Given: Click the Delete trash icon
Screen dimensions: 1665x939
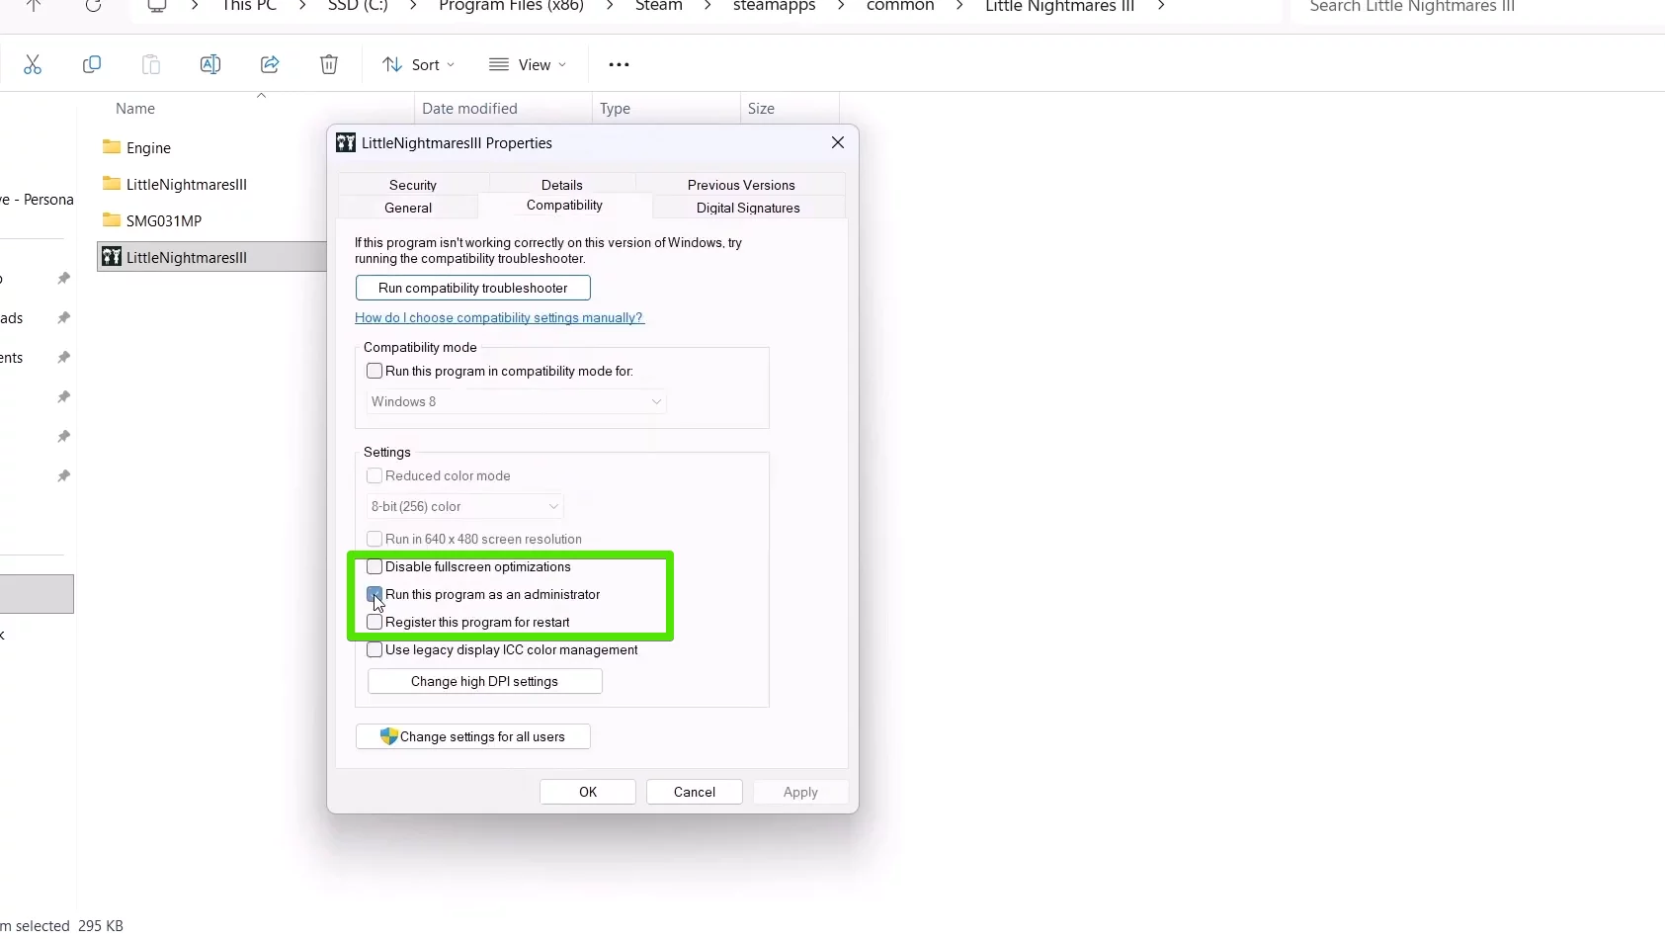Looking at the screenshot, I should (329, 65).
